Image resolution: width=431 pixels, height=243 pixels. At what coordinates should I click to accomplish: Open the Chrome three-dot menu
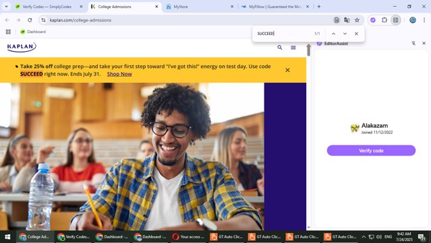coord(424,20)
